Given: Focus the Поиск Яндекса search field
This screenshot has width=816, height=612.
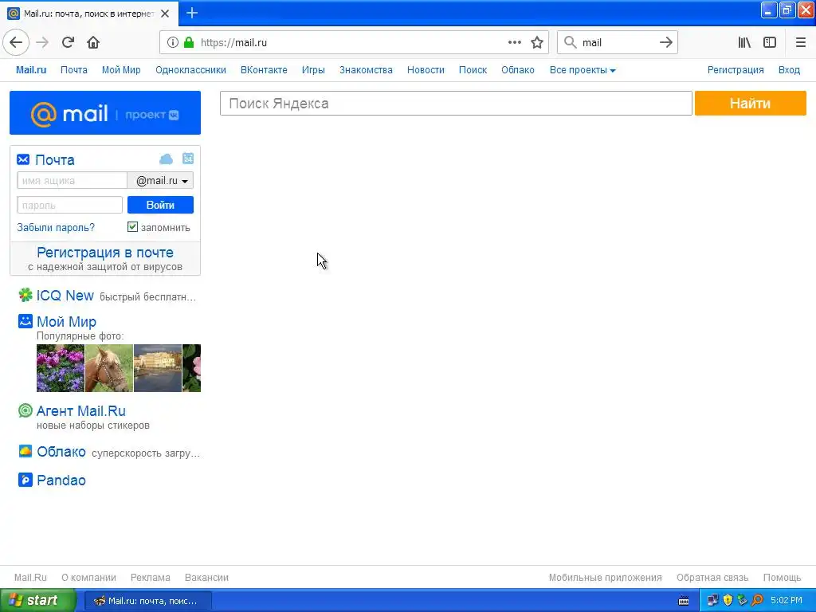Looking at the screenshot, I should click(x=456, y=104).
